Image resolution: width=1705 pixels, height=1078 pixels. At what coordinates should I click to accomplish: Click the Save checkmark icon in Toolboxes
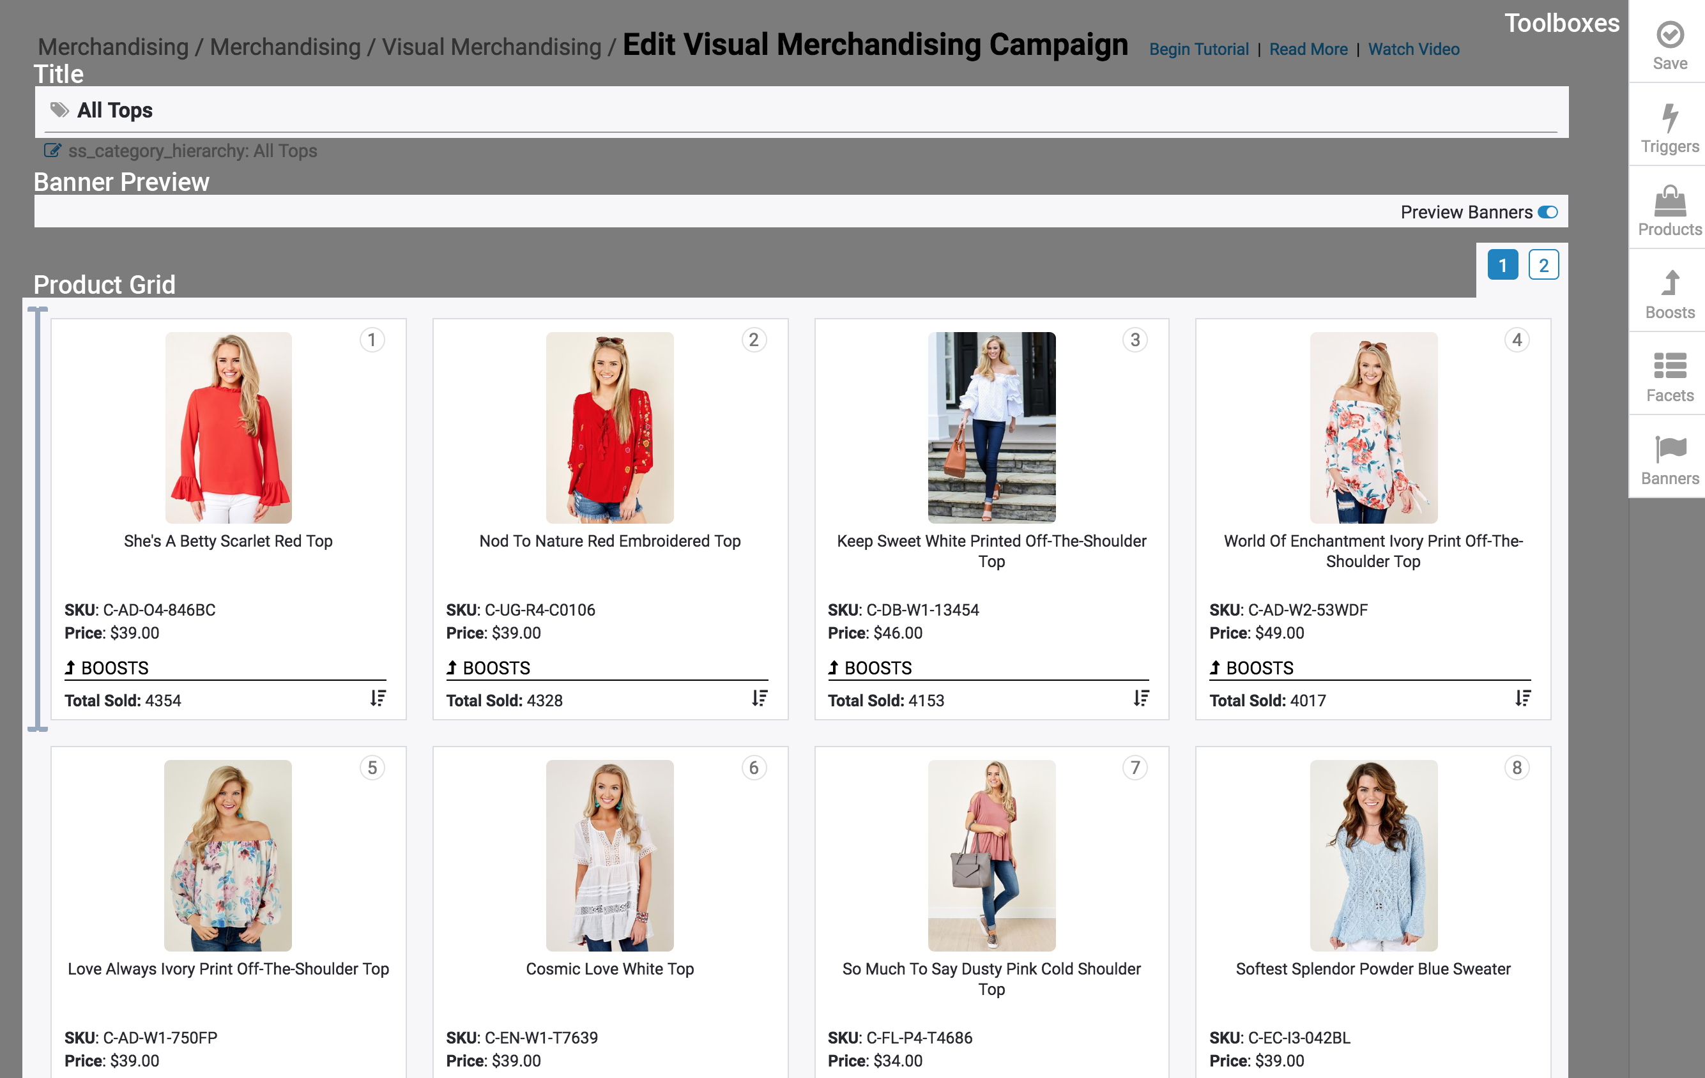point(1670,34)
